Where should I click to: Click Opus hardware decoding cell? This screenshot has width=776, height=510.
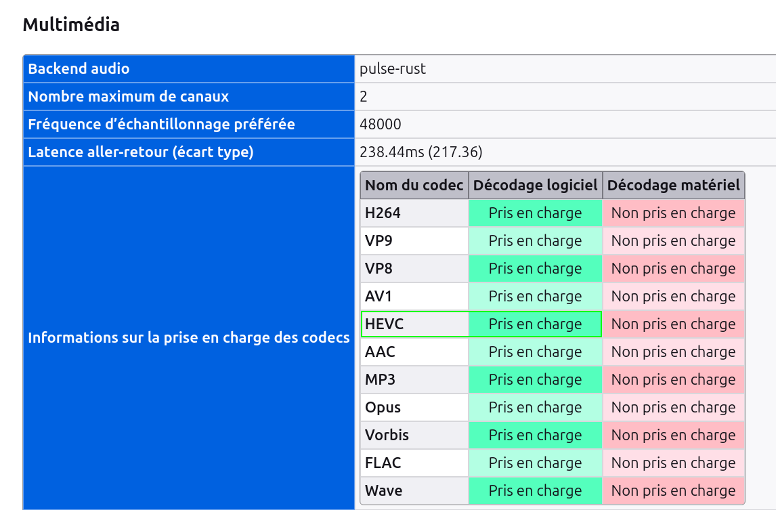[x=674, y=407]
